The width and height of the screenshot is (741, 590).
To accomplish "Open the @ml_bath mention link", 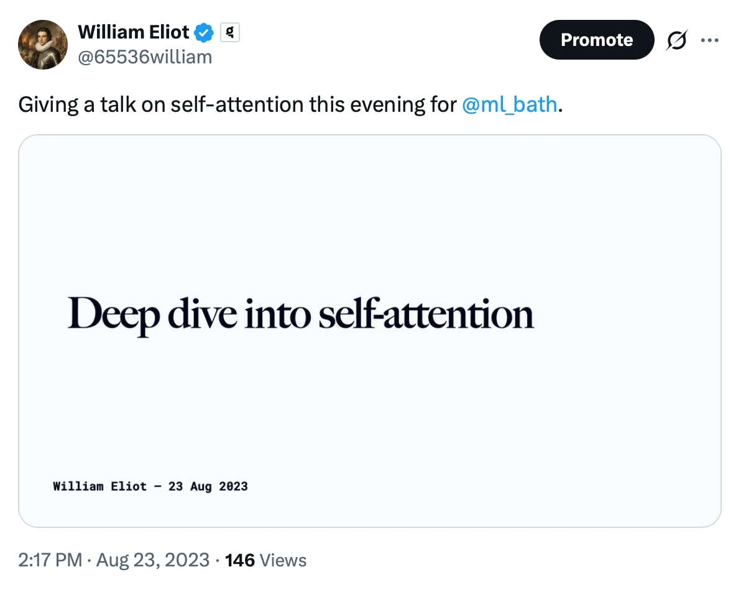I will 510,104.
